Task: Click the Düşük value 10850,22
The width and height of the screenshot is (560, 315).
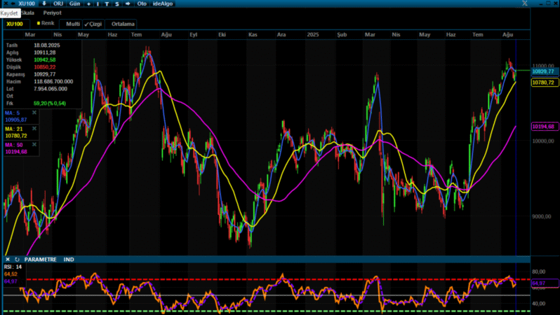Action: [x=45, y=67]
